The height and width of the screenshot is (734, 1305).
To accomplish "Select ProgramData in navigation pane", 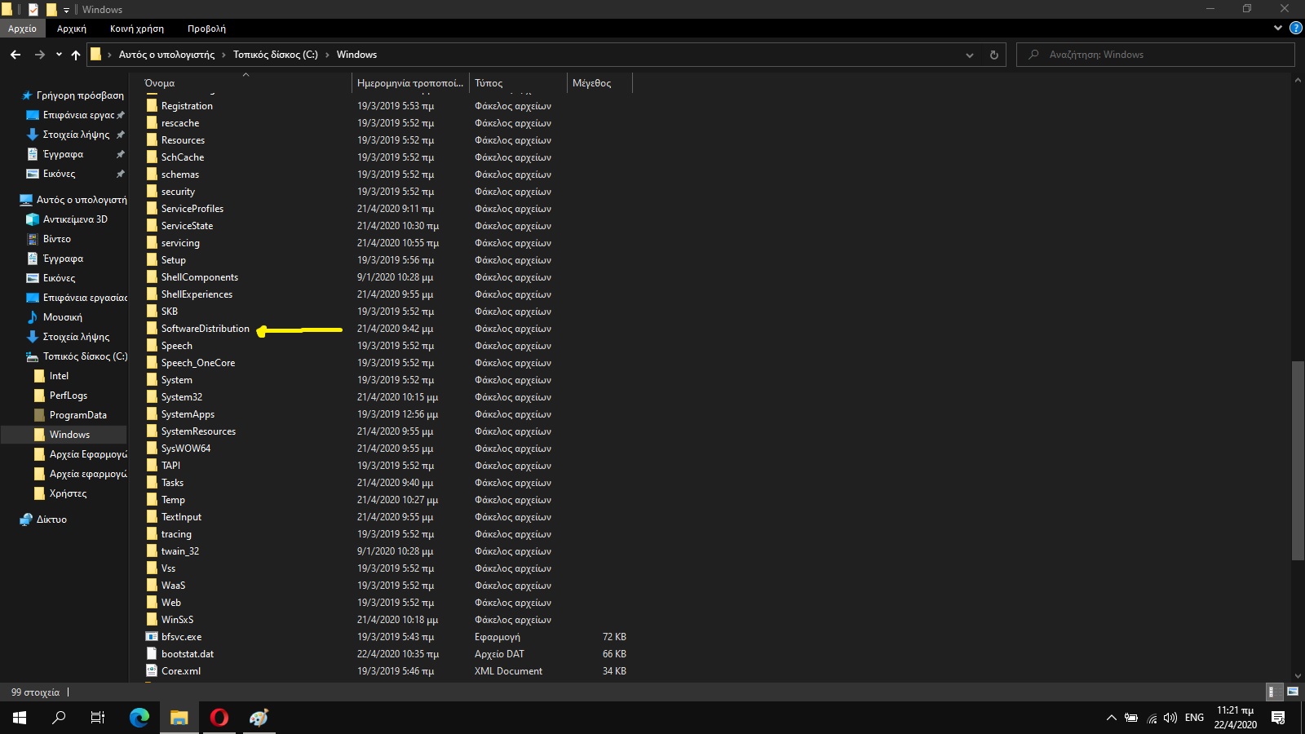I will pyautogui.click(x=78, y=415).
